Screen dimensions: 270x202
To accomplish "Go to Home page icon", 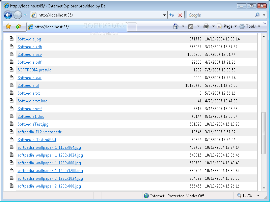I will pyautogui.click(x=175, y=26).
